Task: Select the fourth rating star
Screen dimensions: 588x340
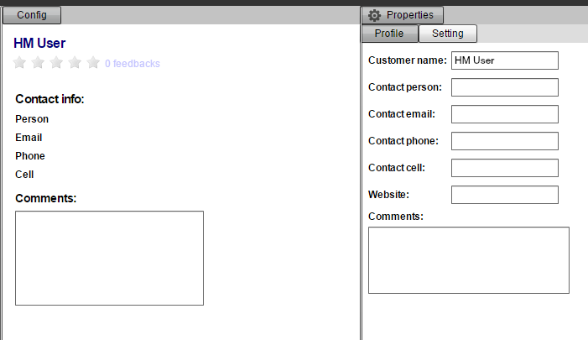Action: point(75,63)
